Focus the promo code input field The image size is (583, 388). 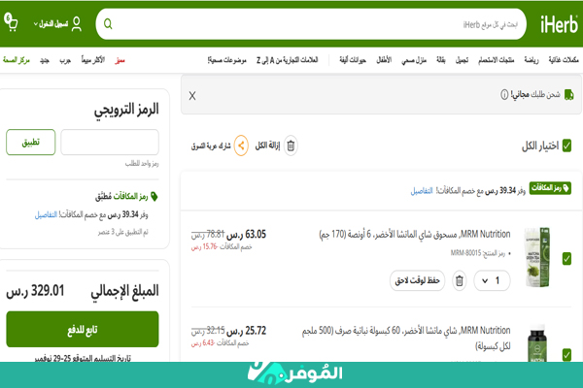pyautogui.click(x=110, y=143)
